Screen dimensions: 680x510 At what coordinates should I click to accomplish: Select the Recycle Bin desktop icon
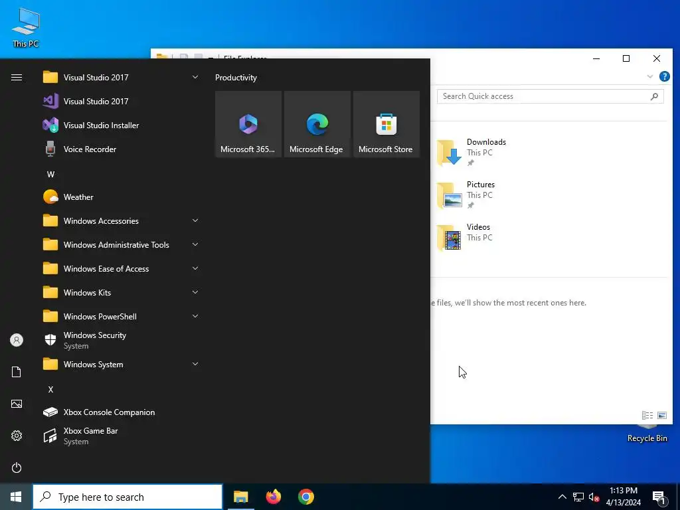(647, 434)
